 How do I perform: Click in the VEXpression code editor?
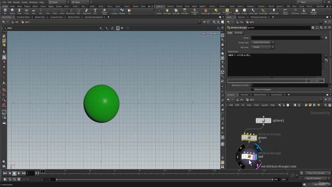(x=274, y=65)
